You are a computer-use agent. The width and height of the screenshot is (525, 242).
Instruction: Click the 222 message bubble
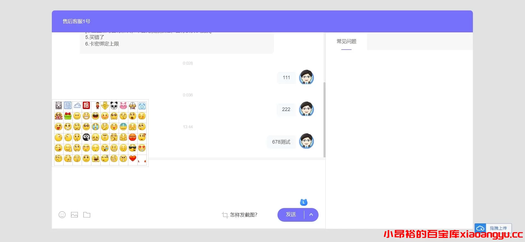pos(286,109)
